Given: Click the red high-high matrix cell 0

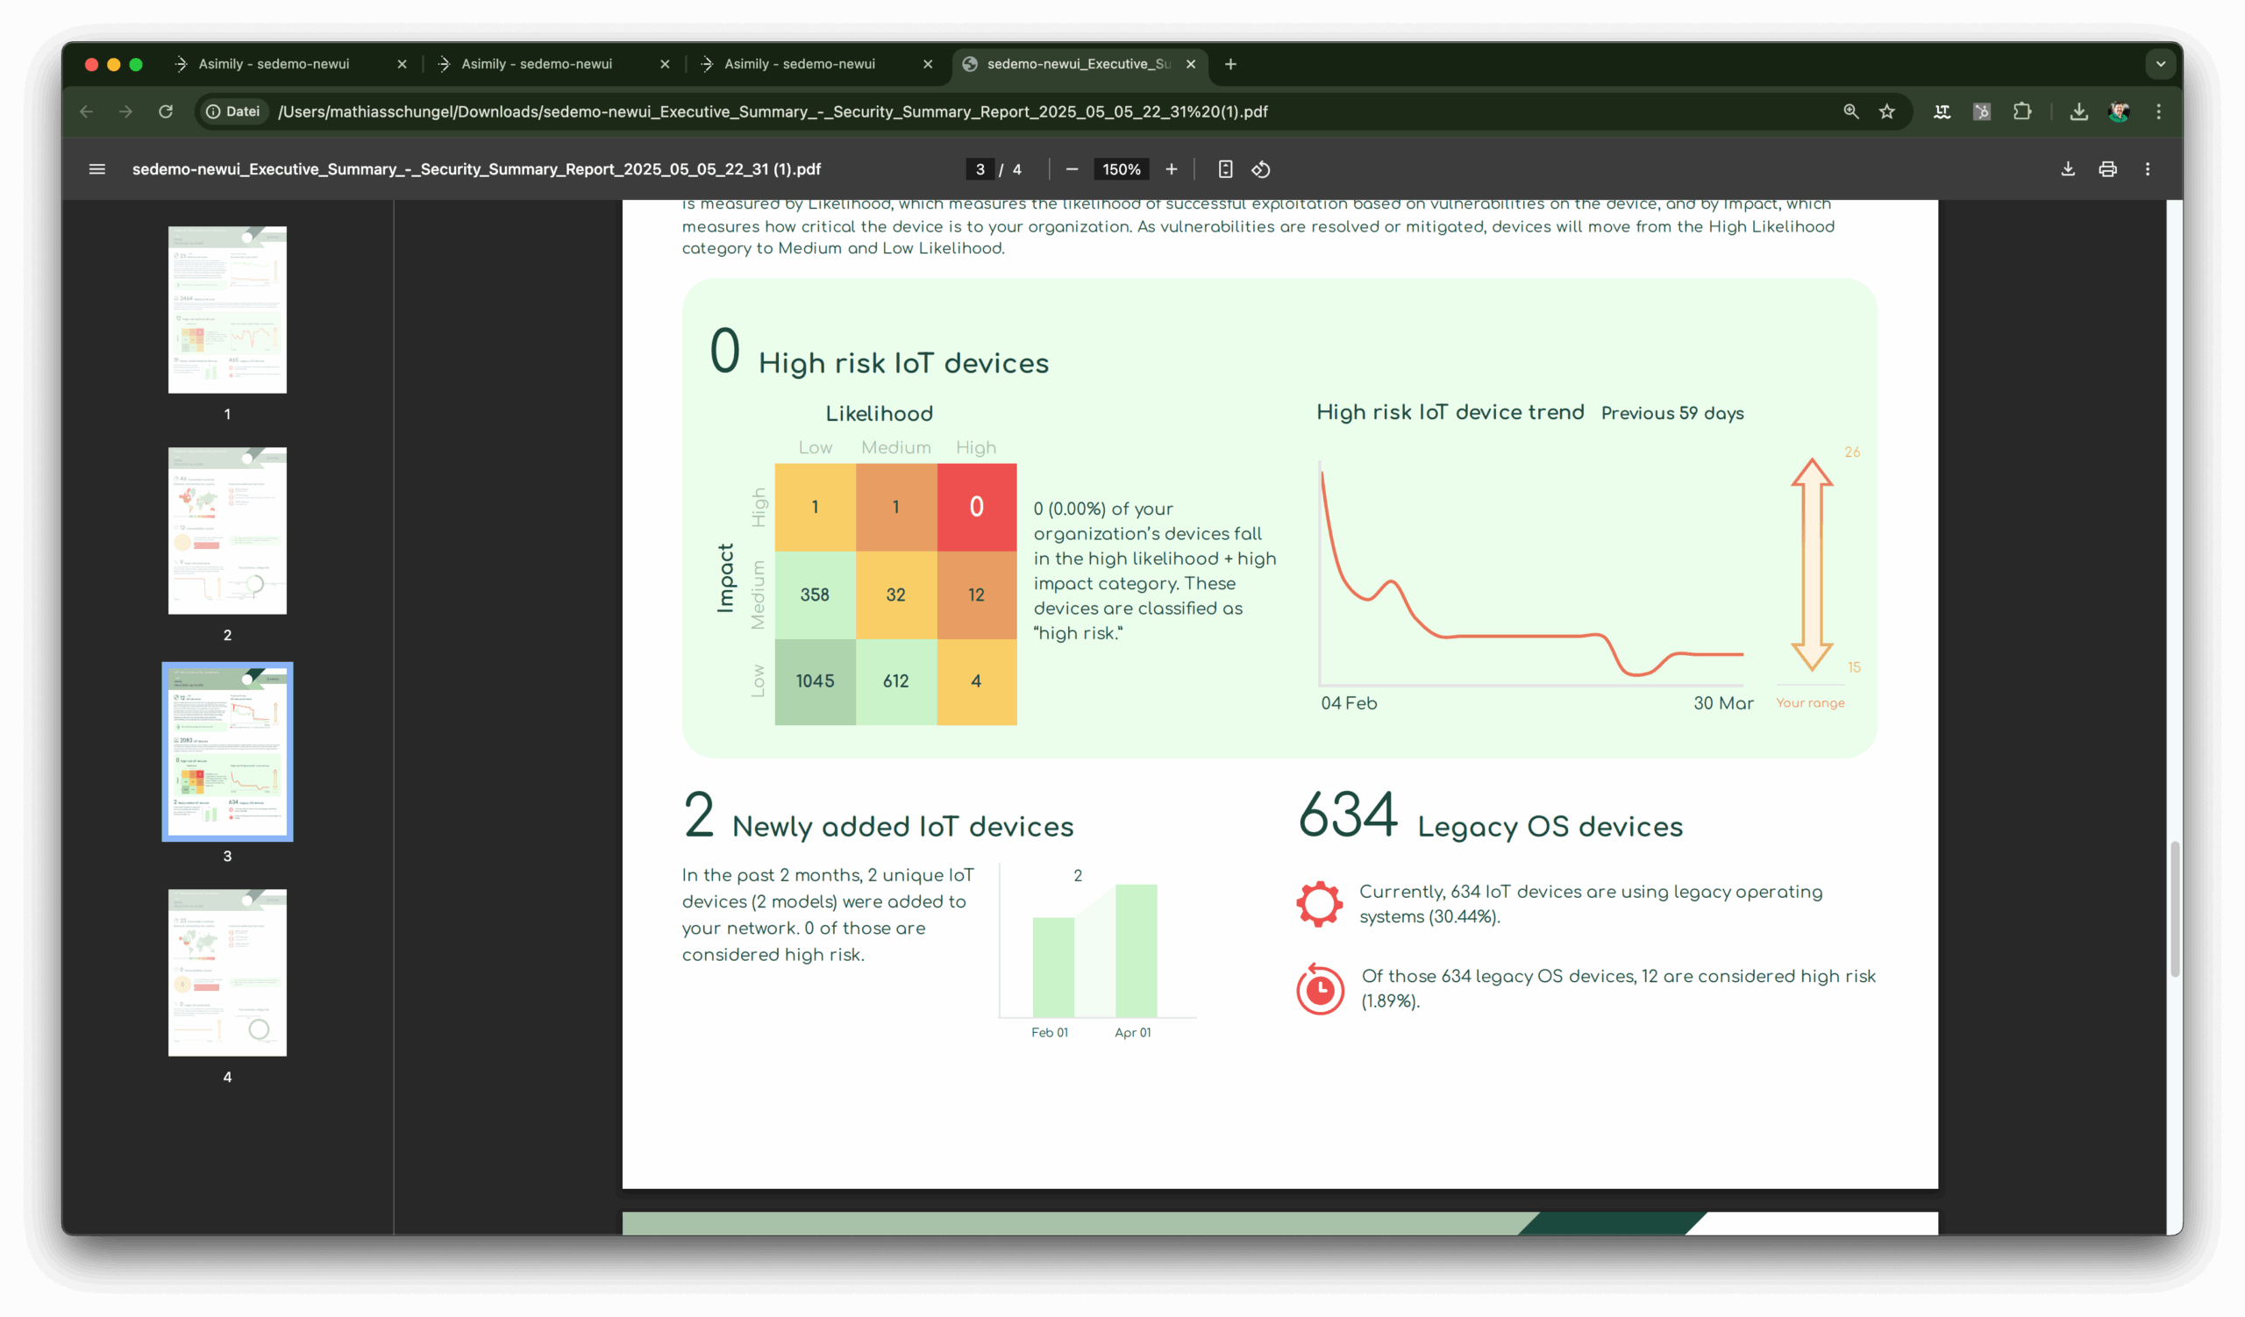Looking at the screenshot, I should coord(976,507).
